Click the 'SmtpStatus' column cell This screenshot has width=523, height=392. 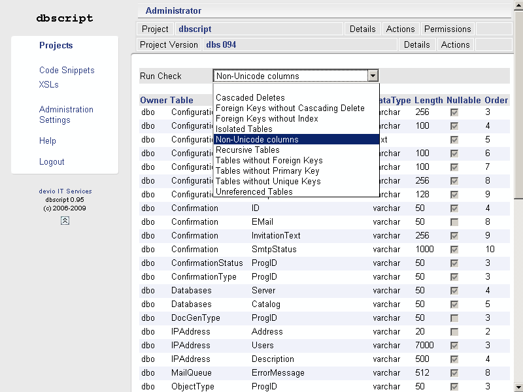tap(274, 250)
